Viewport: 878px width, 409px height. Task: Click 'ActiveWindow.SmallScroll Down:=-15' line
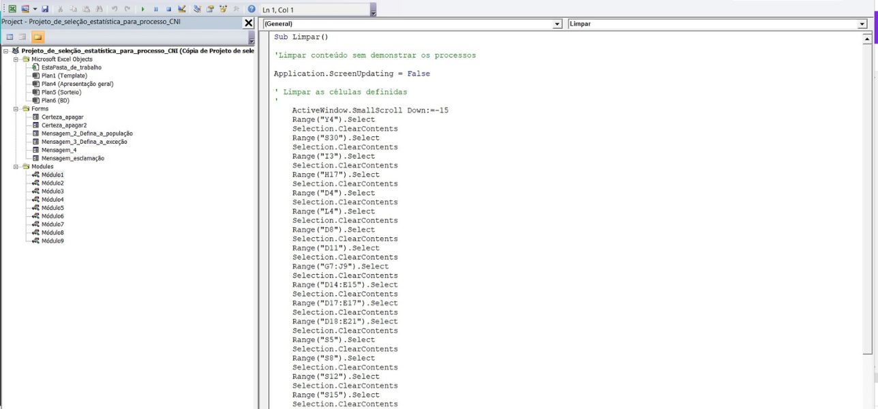coord(370,110)
